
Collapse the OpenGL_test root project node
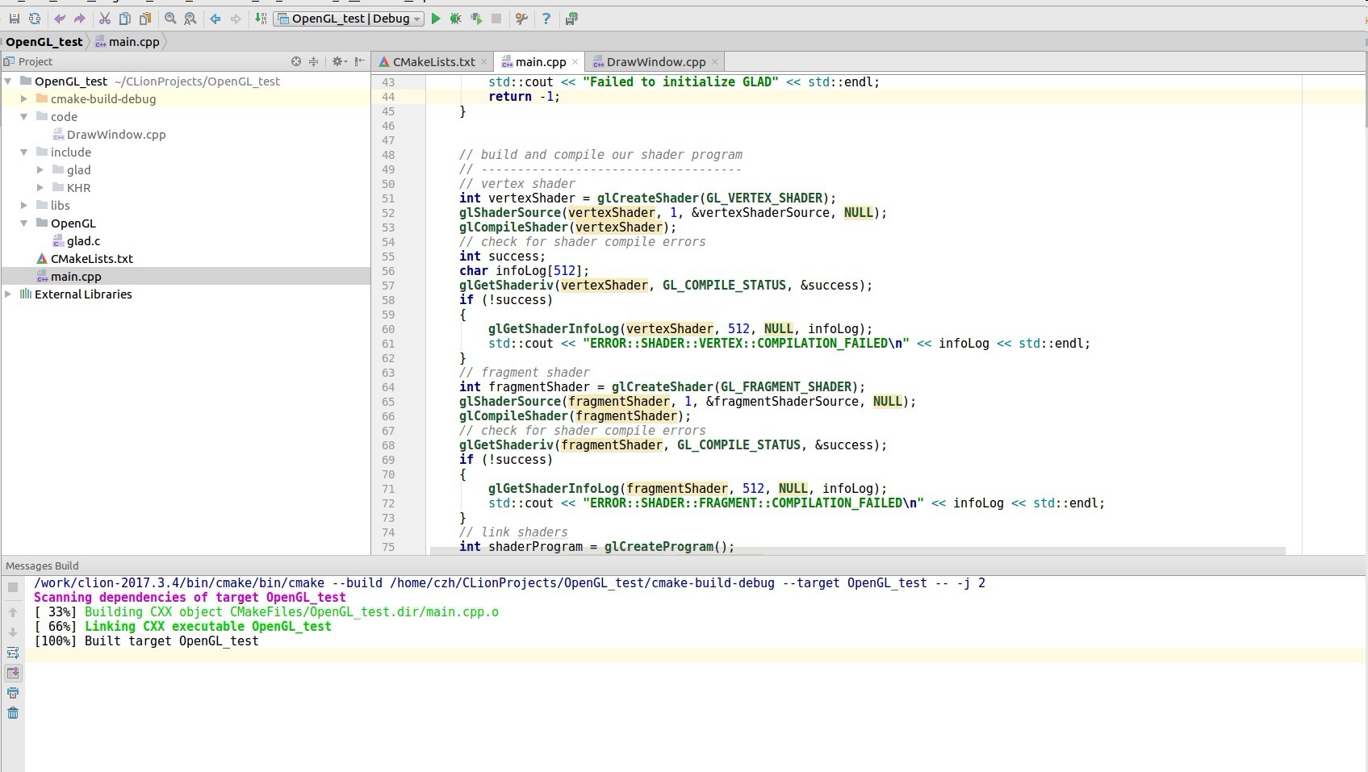[x=8, y=81]
